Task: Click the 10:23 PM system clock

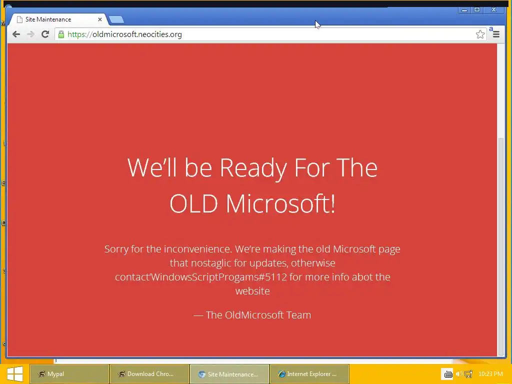Action: (490, 374)
